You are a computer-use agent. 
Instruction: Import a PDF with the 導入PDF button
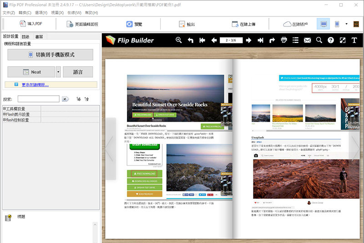pos(30,24)
